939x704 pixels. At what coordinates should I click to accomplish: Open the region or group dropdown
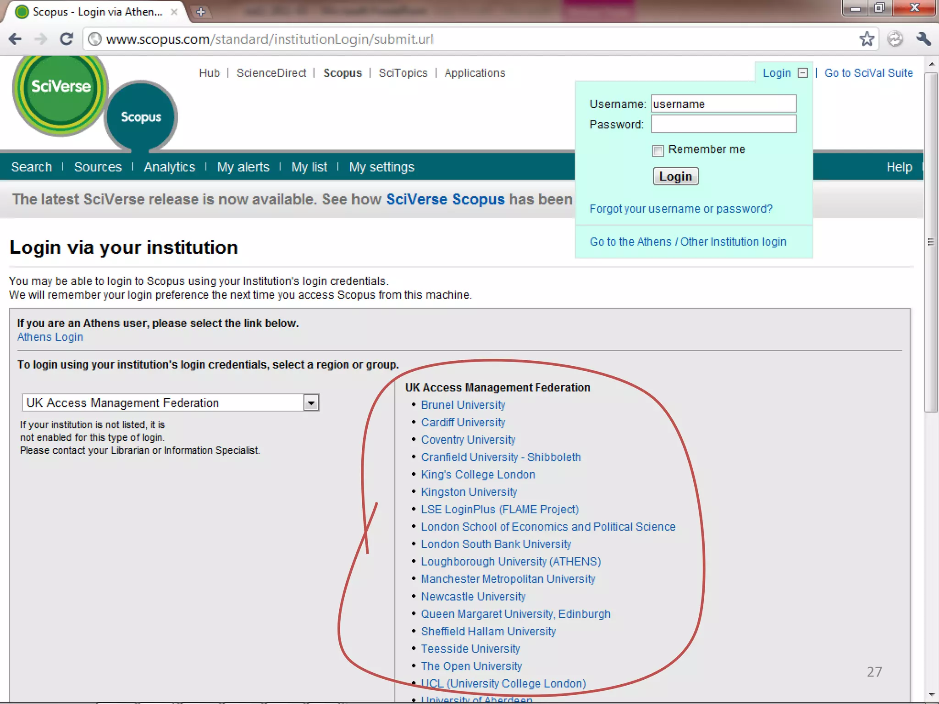click(171, 402)
